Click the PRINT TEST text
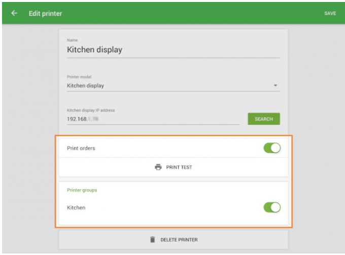Image resolution: width=345 pixels, height=255 pixels. (179, 167)
